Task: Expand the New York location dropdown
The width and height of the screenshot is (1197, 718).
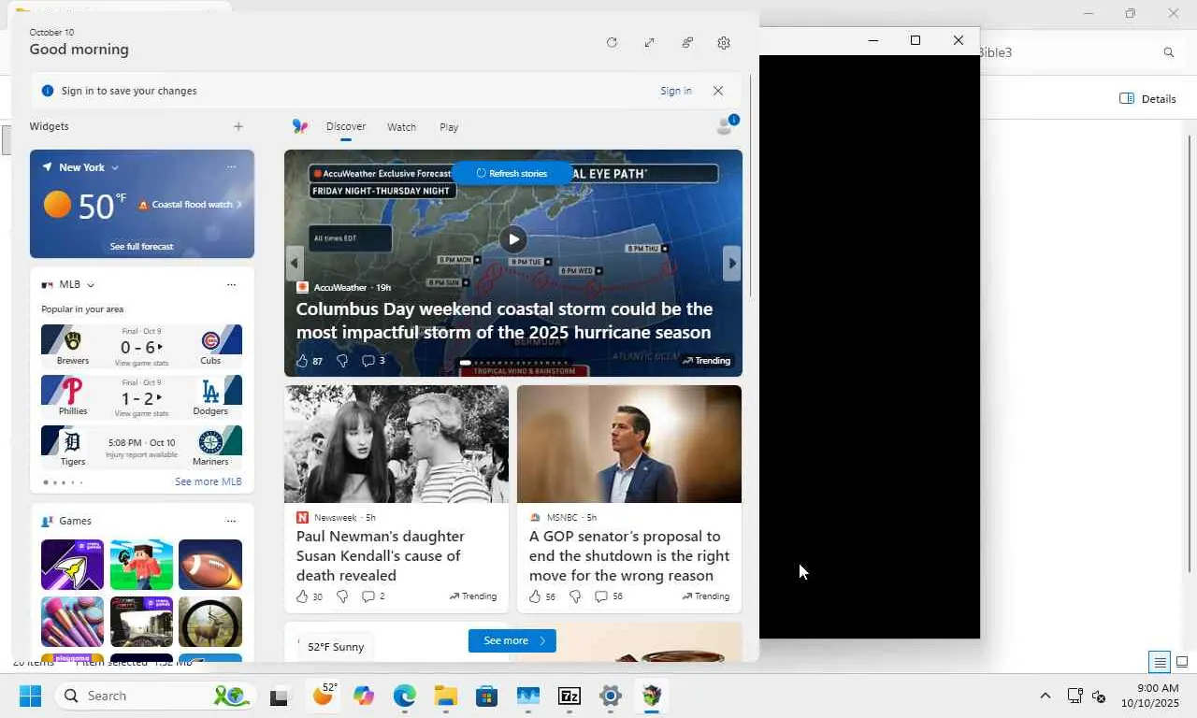Action: click(x=115, y=168)
